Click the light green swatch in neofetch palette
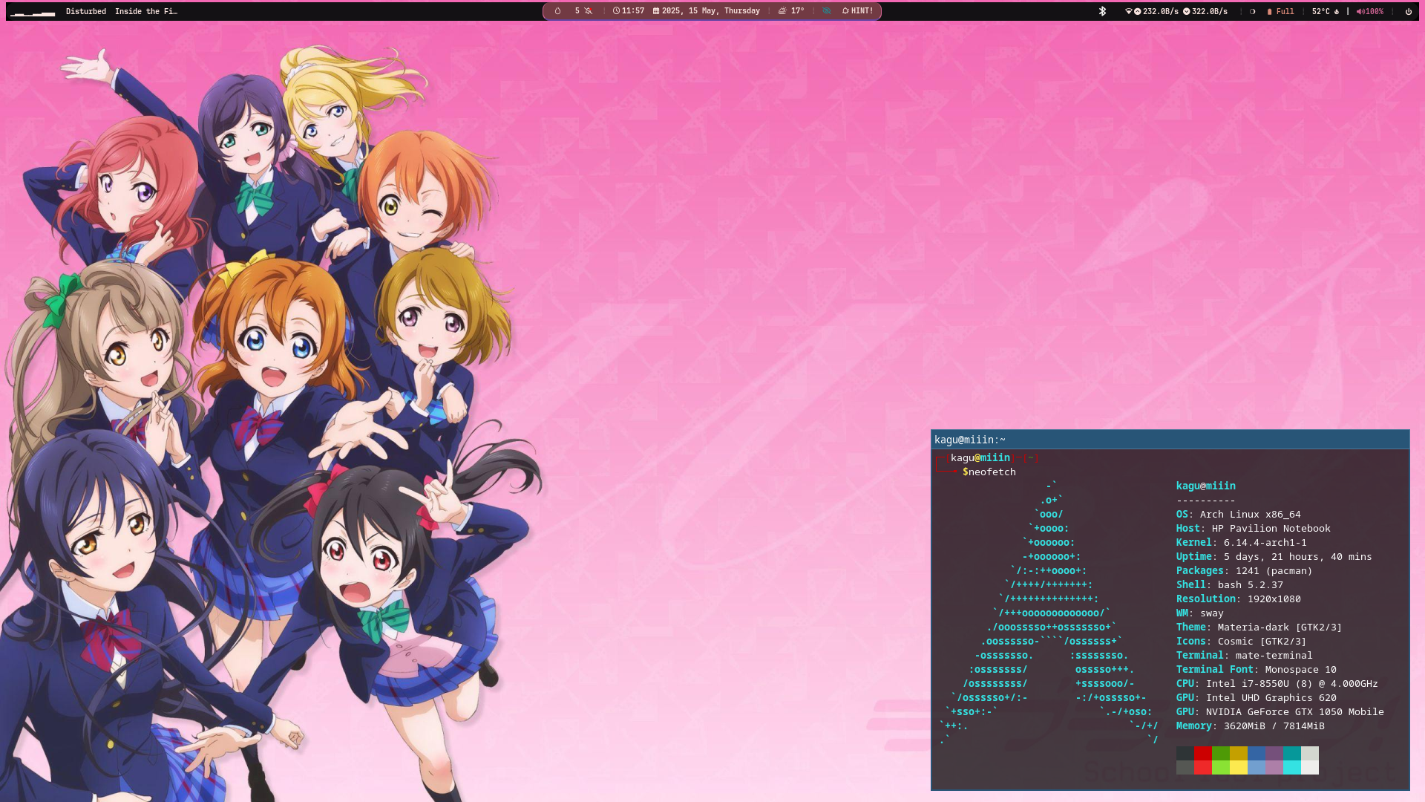The height and width of the screenshot is (802, 1425). click(x=1221, y=768)
